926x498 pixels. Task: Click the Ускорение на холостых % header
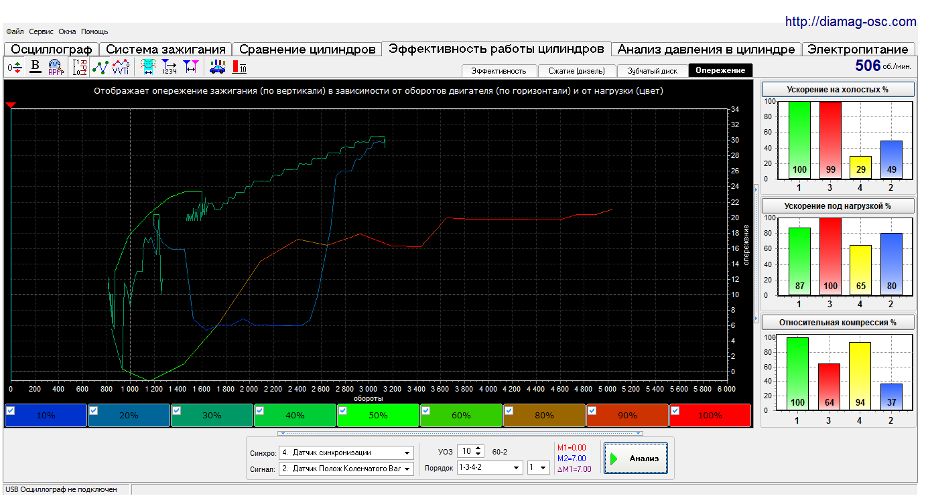(x=838, y=89)
